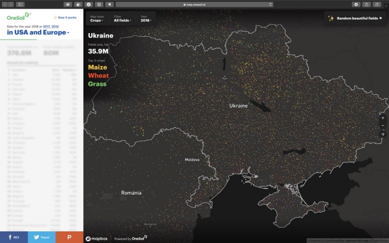
Task: Click the map compass locate arrow icon
Action: (383, 134)
